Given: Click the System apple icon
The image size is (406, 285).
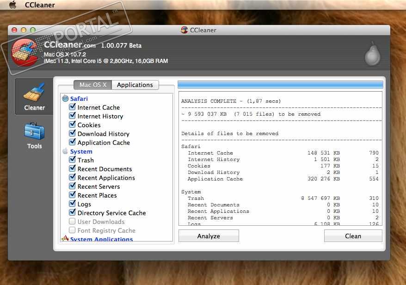Looking at the screenshot, I should click(x=65, y=151).
